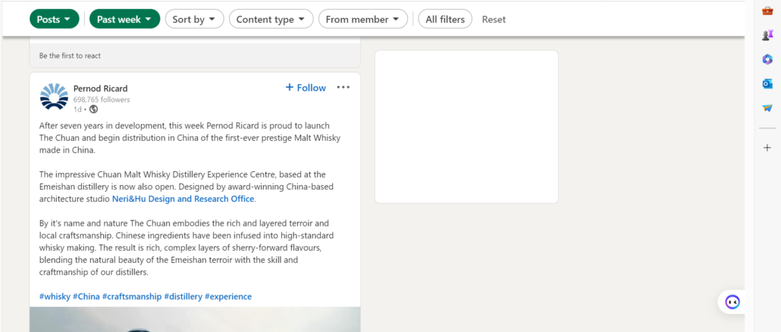Click the Pernod Ricard logo avatar
The width and height of the screenshot is (781, 332).
pyautogui.click(x=54, y=97)
